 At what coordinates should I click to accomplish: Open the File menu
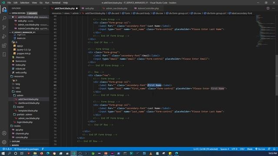point(9,3)
